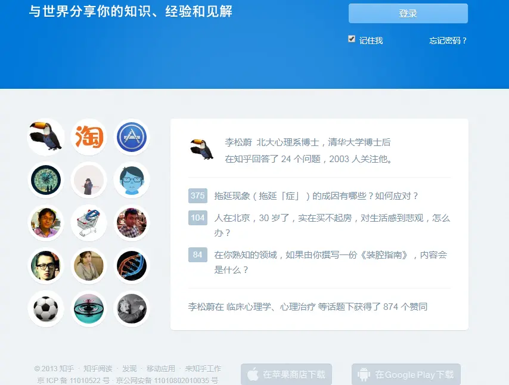Click the teal water drop avatar
Screen dimensions: 509x385
pyautogui.click(x=89, y=308)
